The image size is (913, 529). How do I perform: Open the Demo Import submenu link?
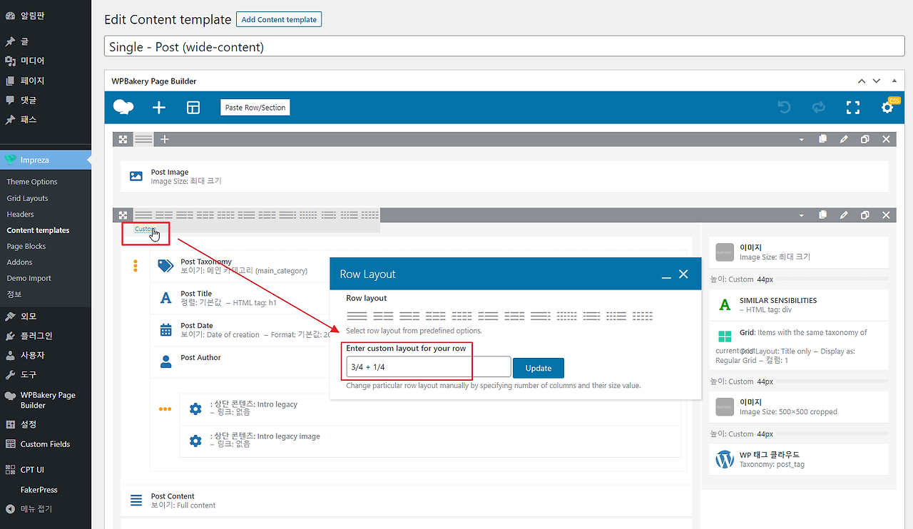29,278
